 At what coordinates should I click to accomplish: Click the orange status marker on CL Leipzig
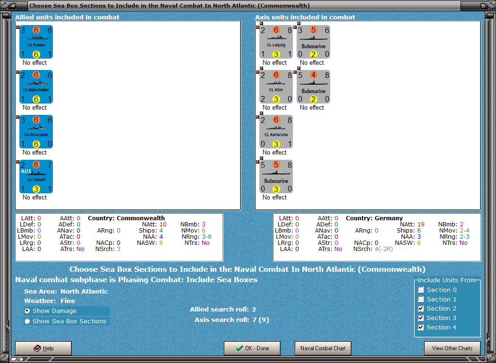(258, 27)
